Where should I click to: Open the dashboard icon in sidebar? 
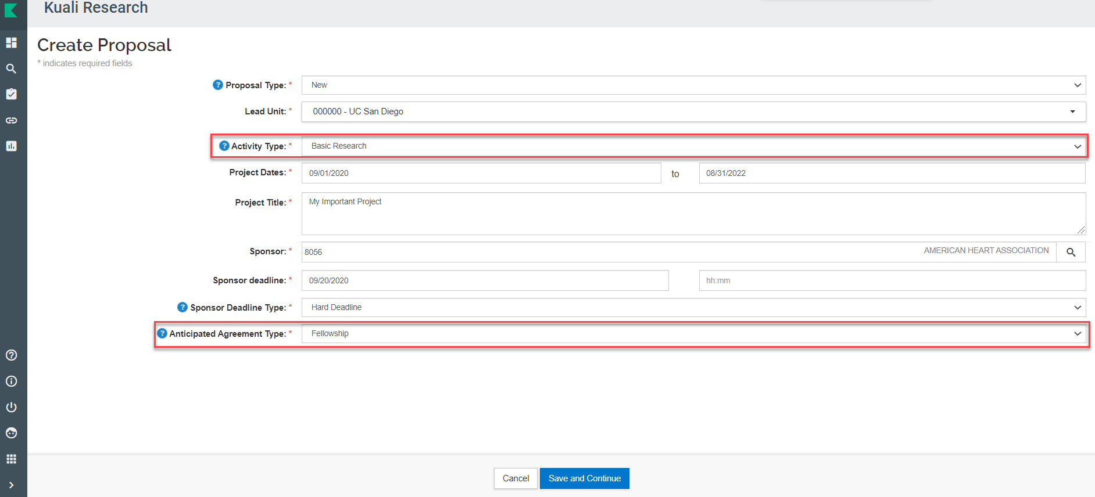[x=11, y=42]
